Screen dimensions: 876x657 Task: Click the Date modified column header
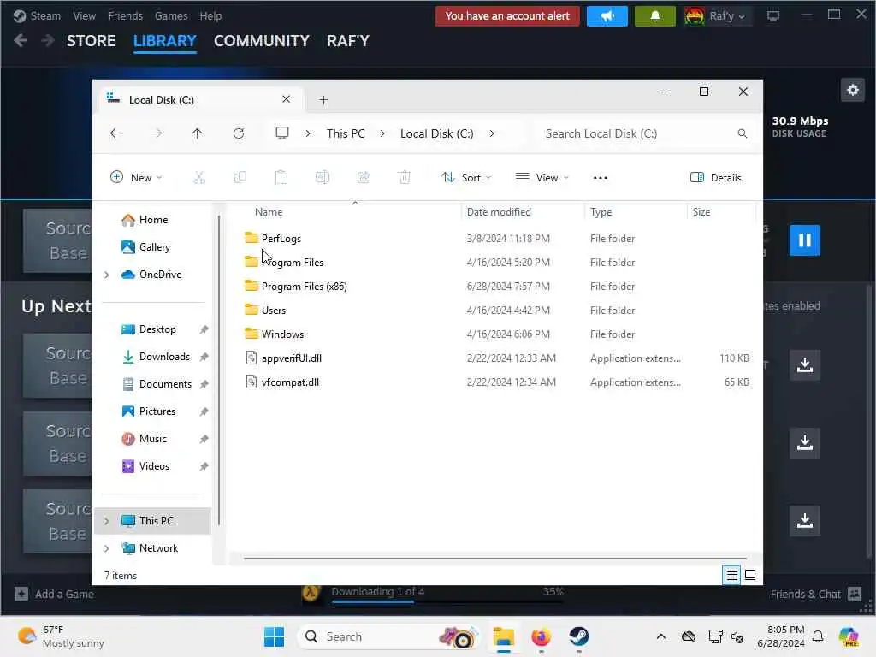coord(499,212)
